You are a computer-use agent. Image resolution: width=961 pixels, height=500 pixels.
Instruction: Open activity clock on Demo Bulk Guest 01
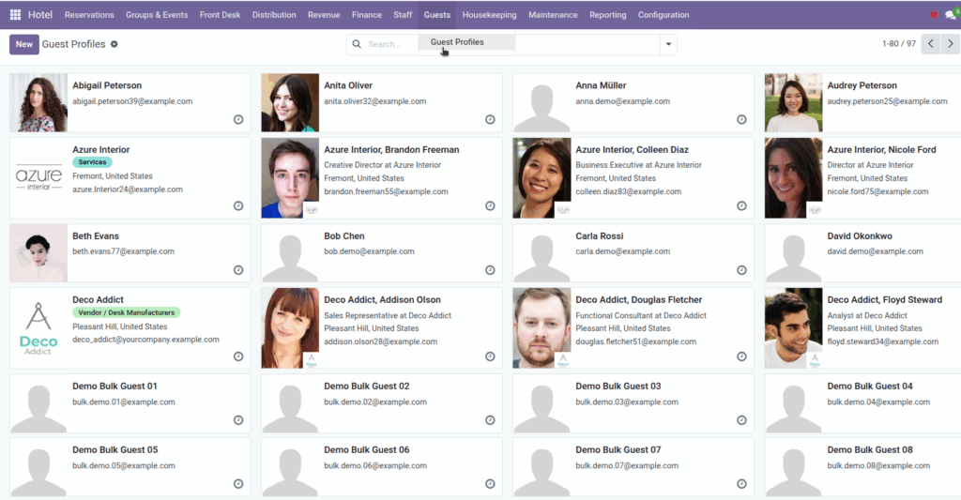pyautogui.click(x=238, y=420)
